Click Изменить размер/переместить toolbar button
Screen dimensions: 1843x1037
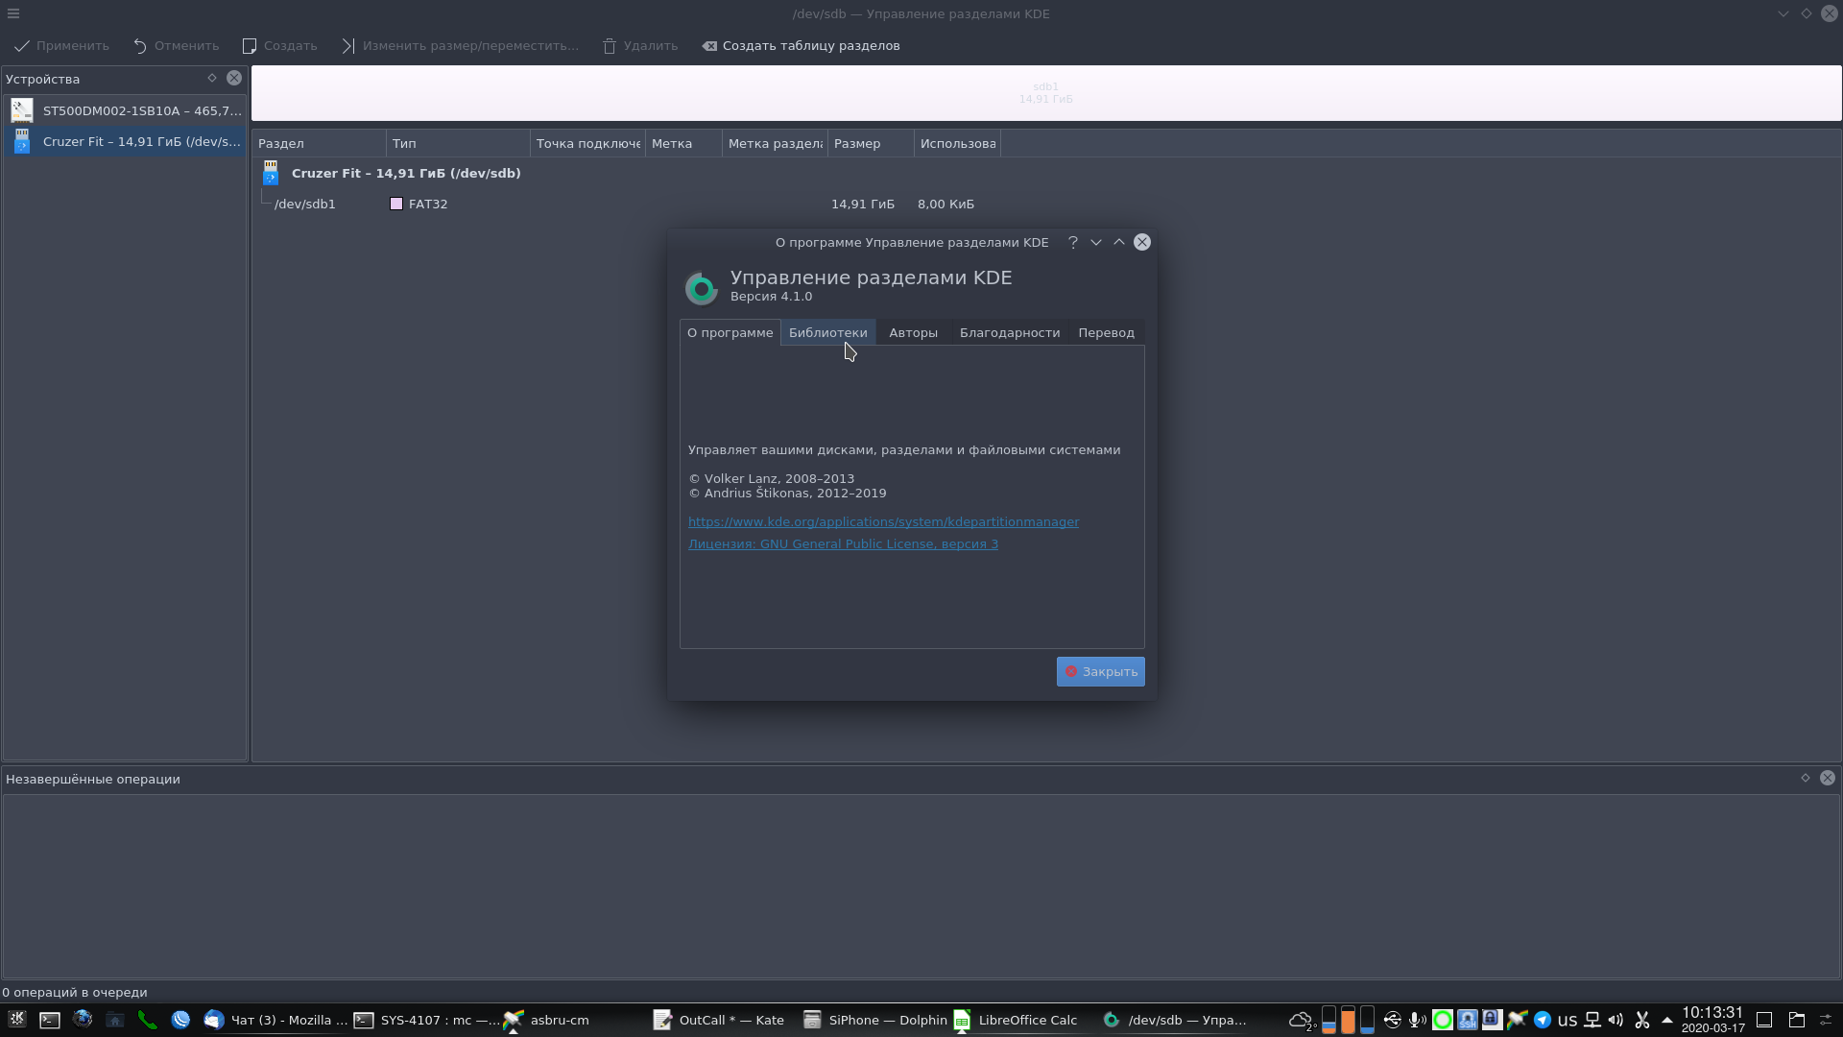[460, 45]
